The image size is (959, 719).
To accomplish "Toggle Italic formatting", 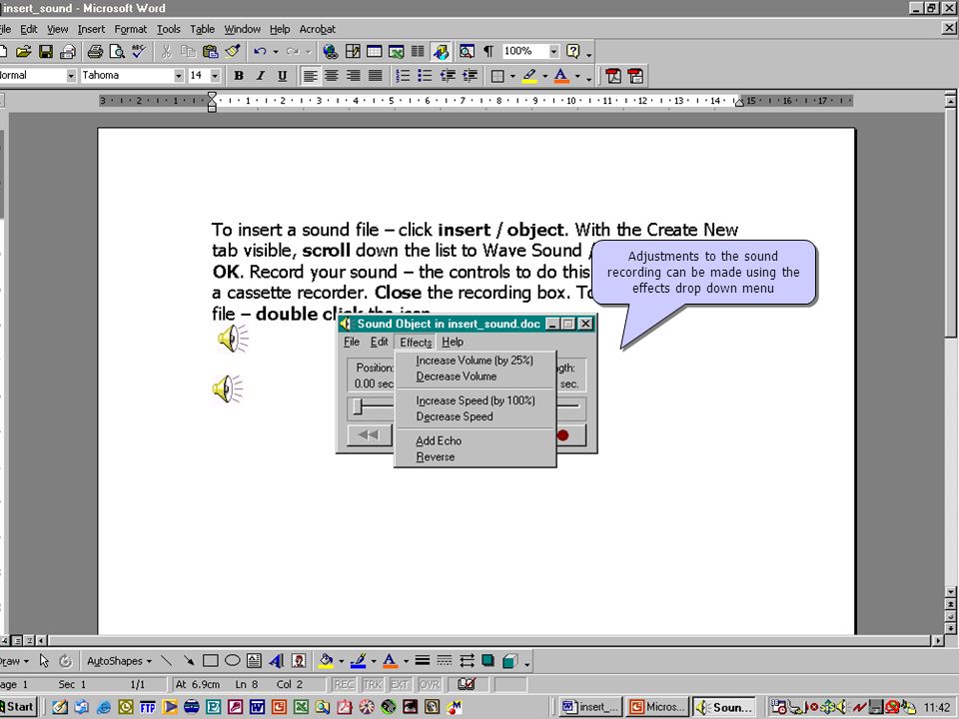I will click(261, 76).
